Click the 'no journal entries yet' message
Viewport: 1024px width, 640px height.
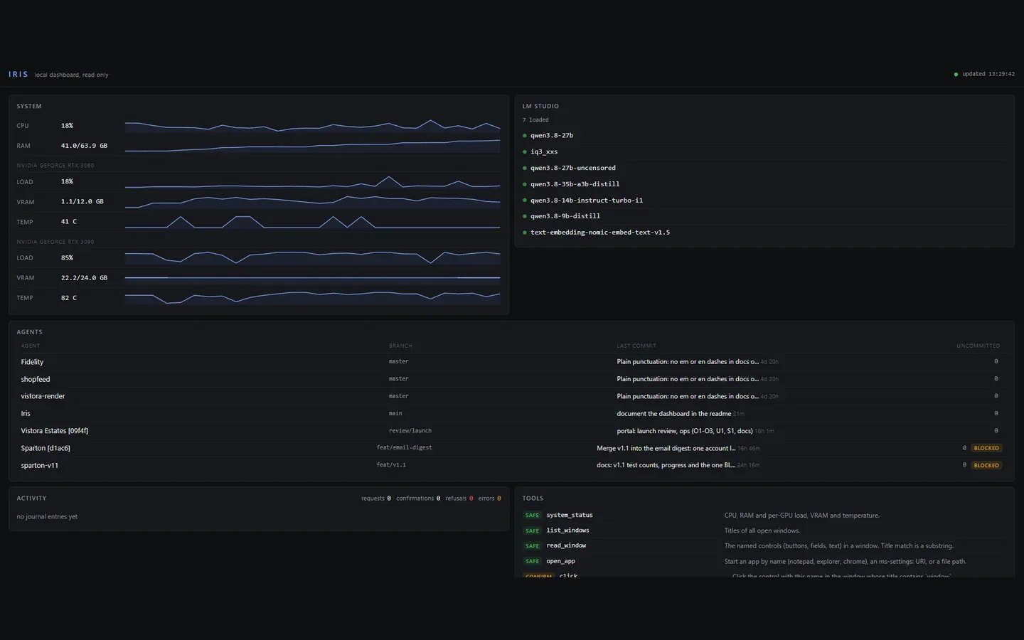(x=47, y=517)
